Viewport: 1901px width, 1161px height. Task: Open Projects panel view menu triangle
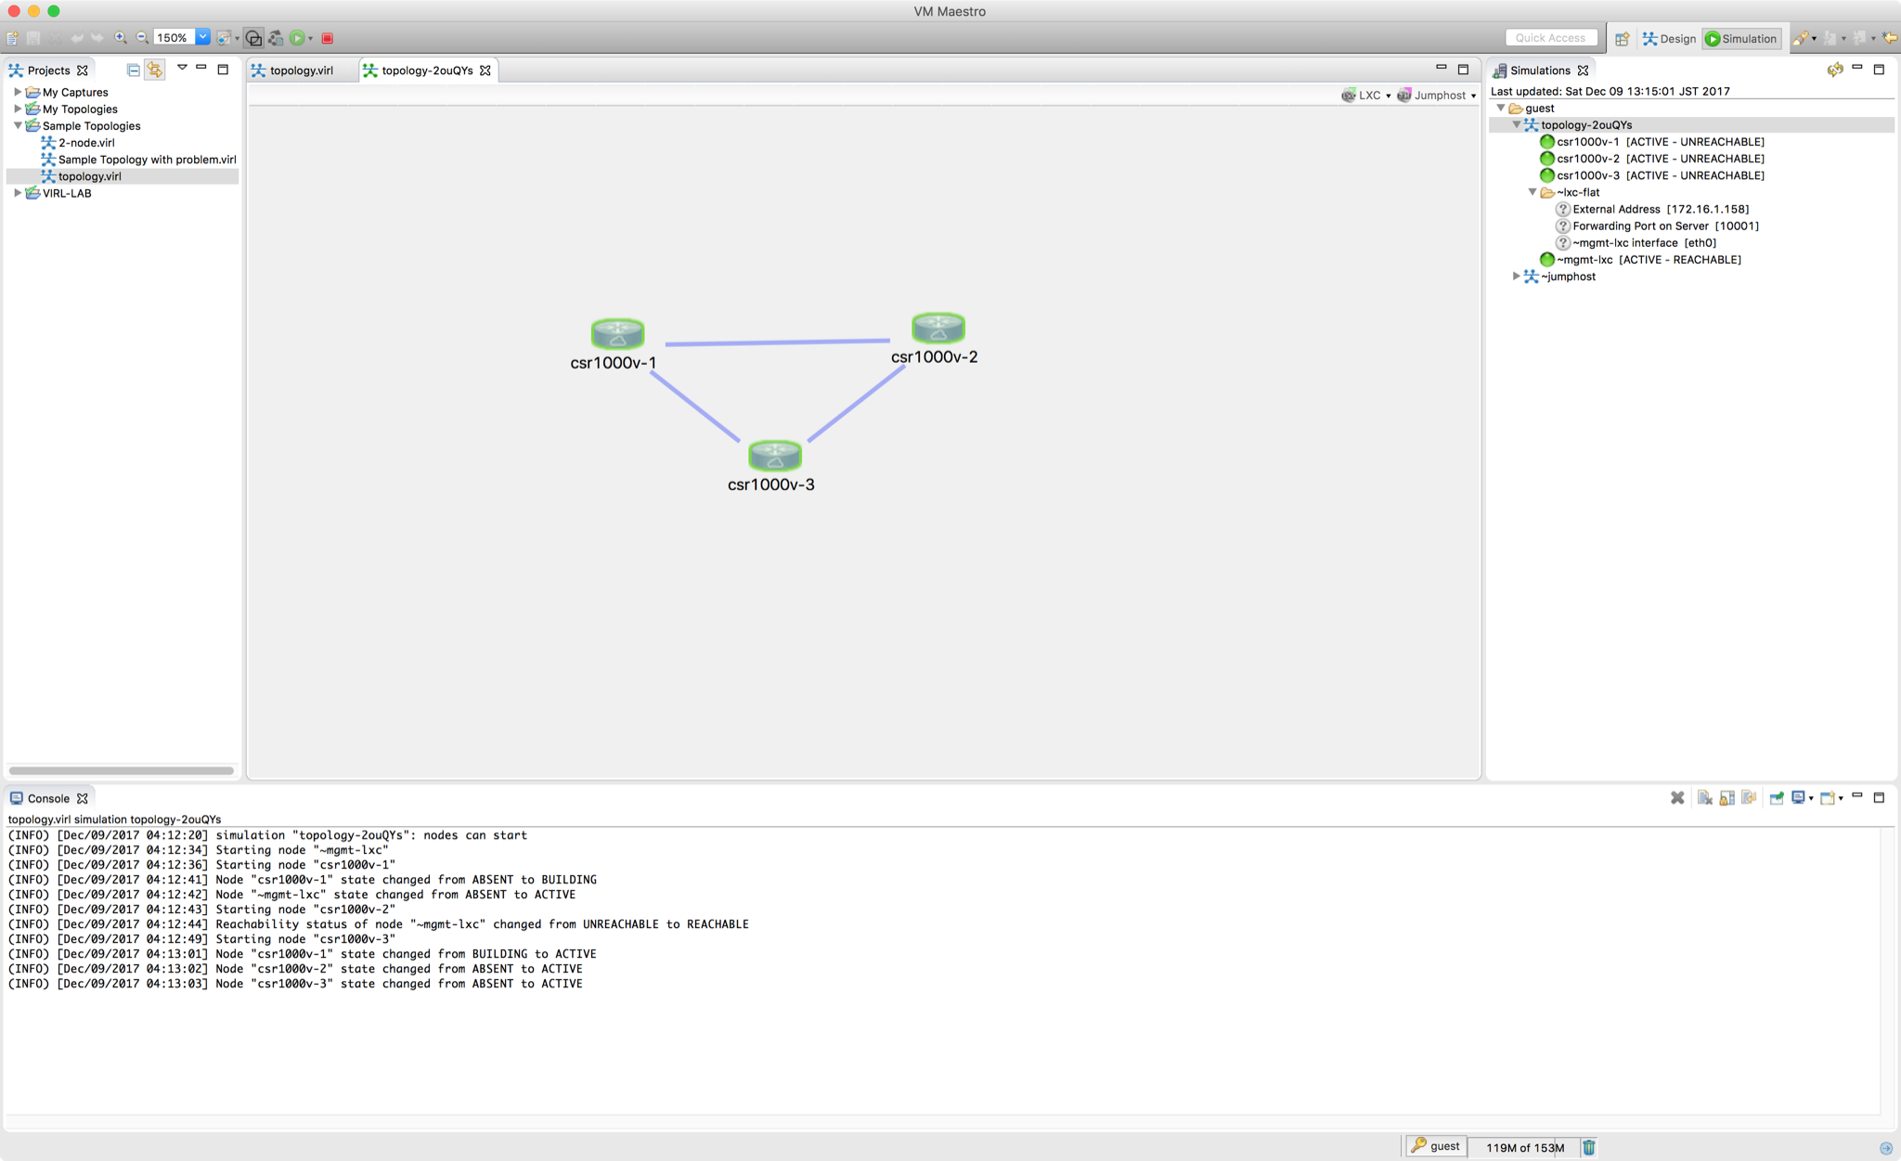click(182, 68)
